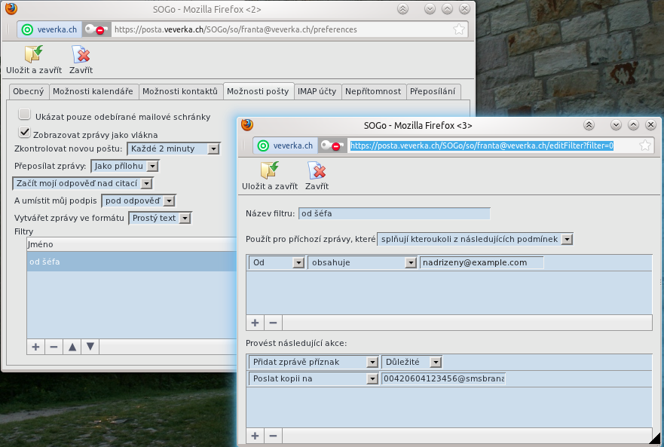Move selected filter down with arrow button
Screen dimensions: 664x447
coord(90,347)
